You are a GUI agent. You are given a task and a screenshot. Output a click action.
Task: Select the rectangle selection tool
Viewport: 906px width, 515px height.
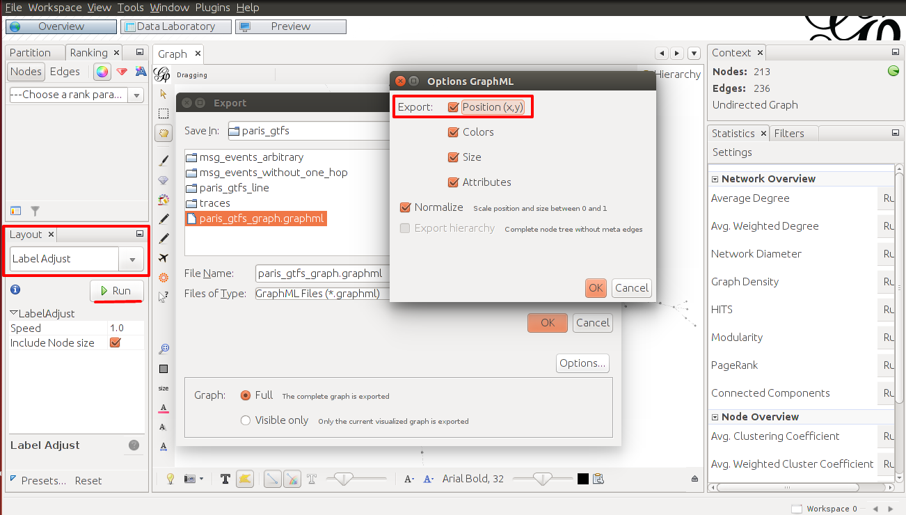164,113
